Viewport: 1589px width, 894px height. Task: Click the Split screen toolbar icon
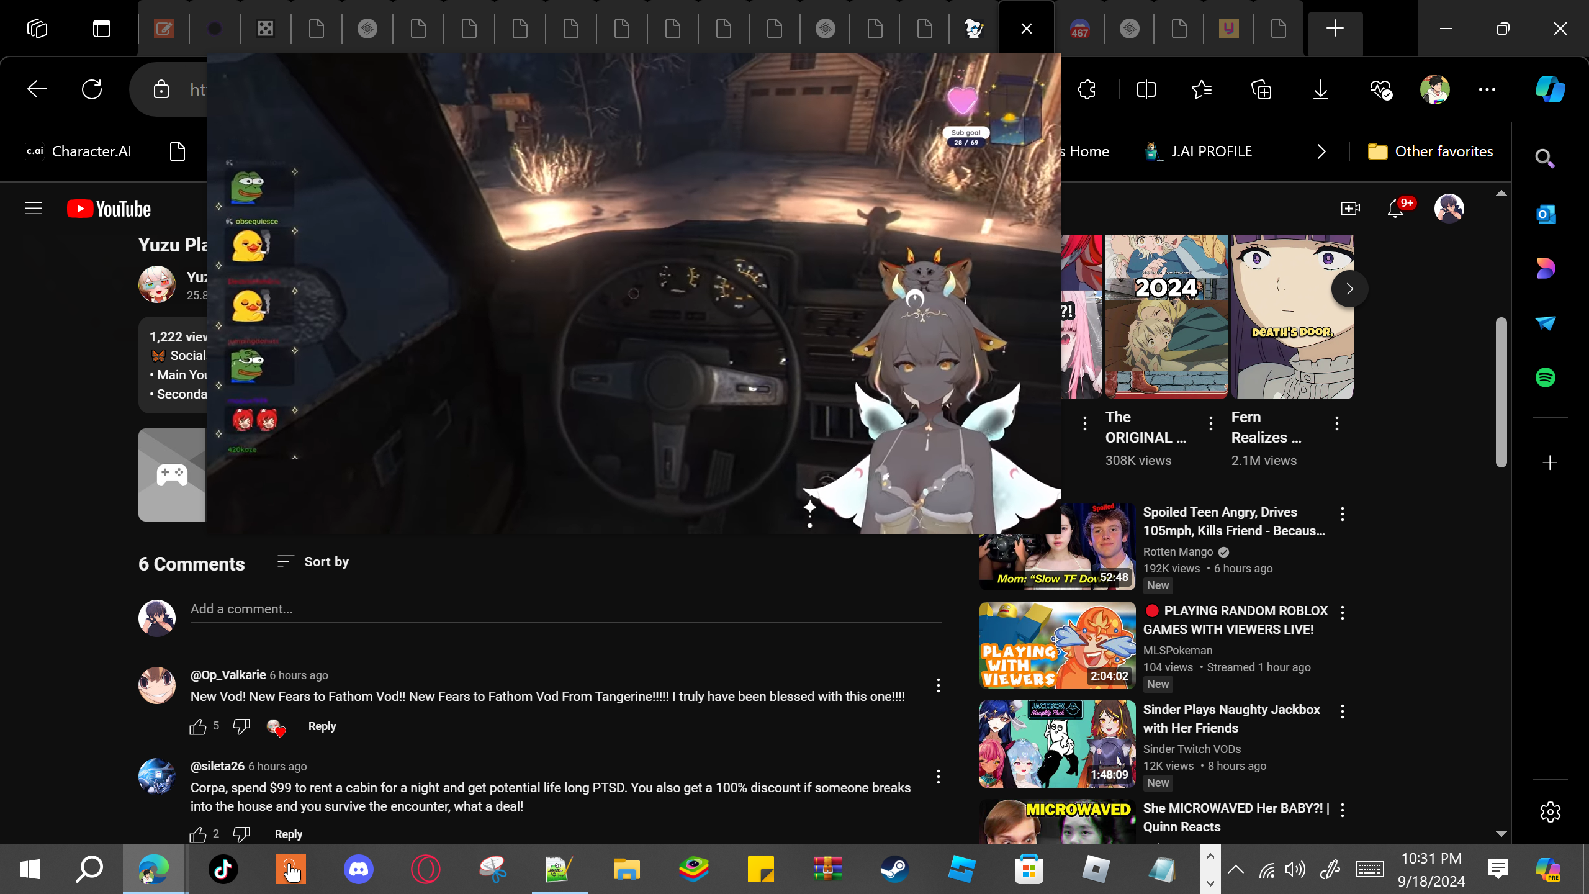(1146, 89)
